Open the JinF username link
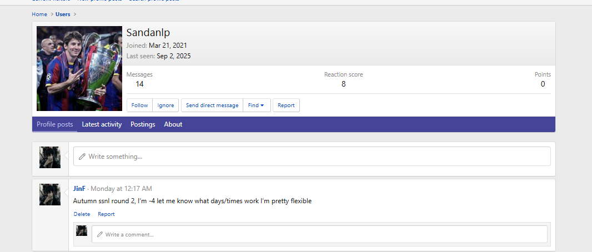This screenshot has height=252, width=592. 79,189
